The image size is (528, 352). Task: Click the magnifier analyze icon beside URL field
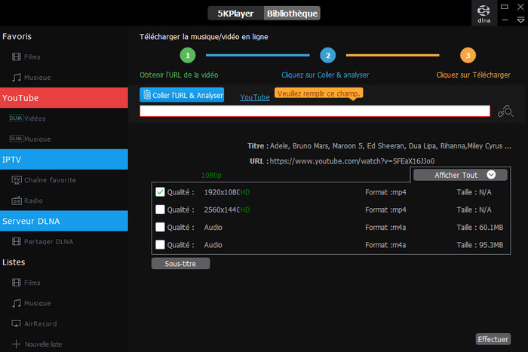505,112
